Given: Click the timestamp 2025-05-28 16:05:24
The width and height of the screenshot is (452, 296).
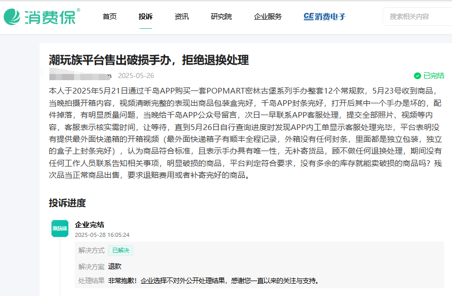Looking at the screenshot, I should 102,235.
